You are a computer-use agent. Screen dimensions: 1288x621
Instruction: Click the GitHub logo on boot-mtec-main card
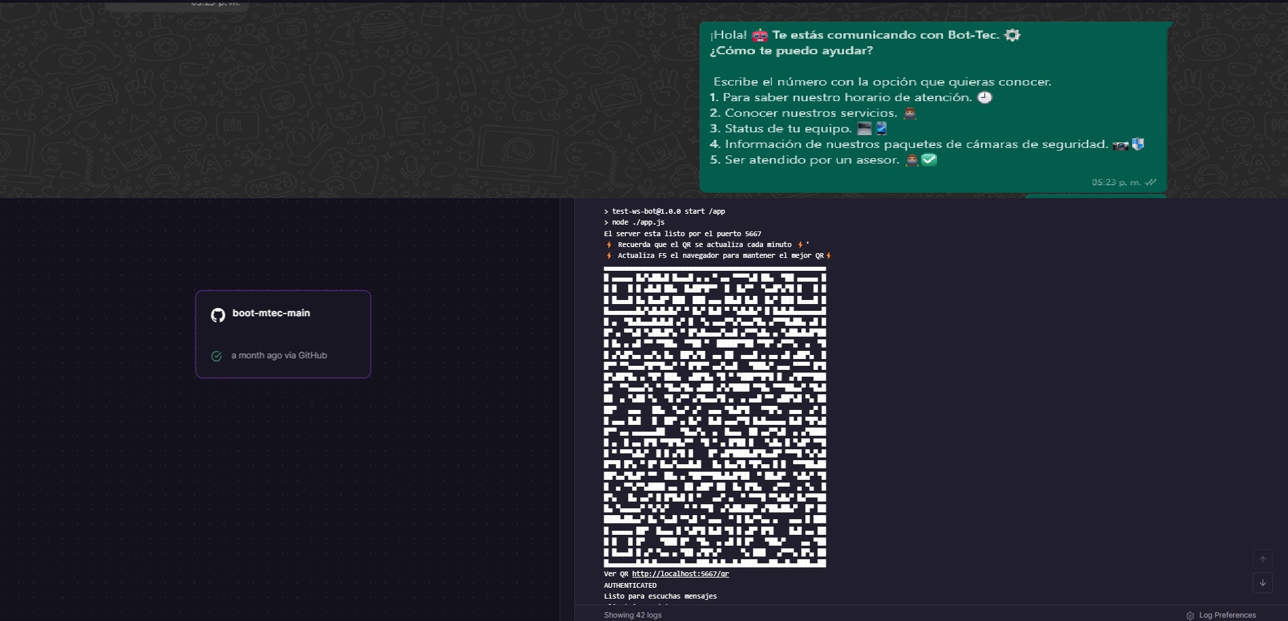[218, 315]
